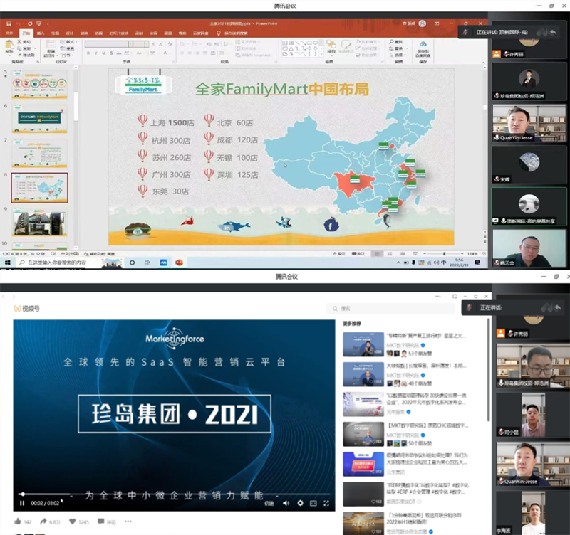Click the Windows taskbar search box

pyautogui.click(x=57, y=263)
